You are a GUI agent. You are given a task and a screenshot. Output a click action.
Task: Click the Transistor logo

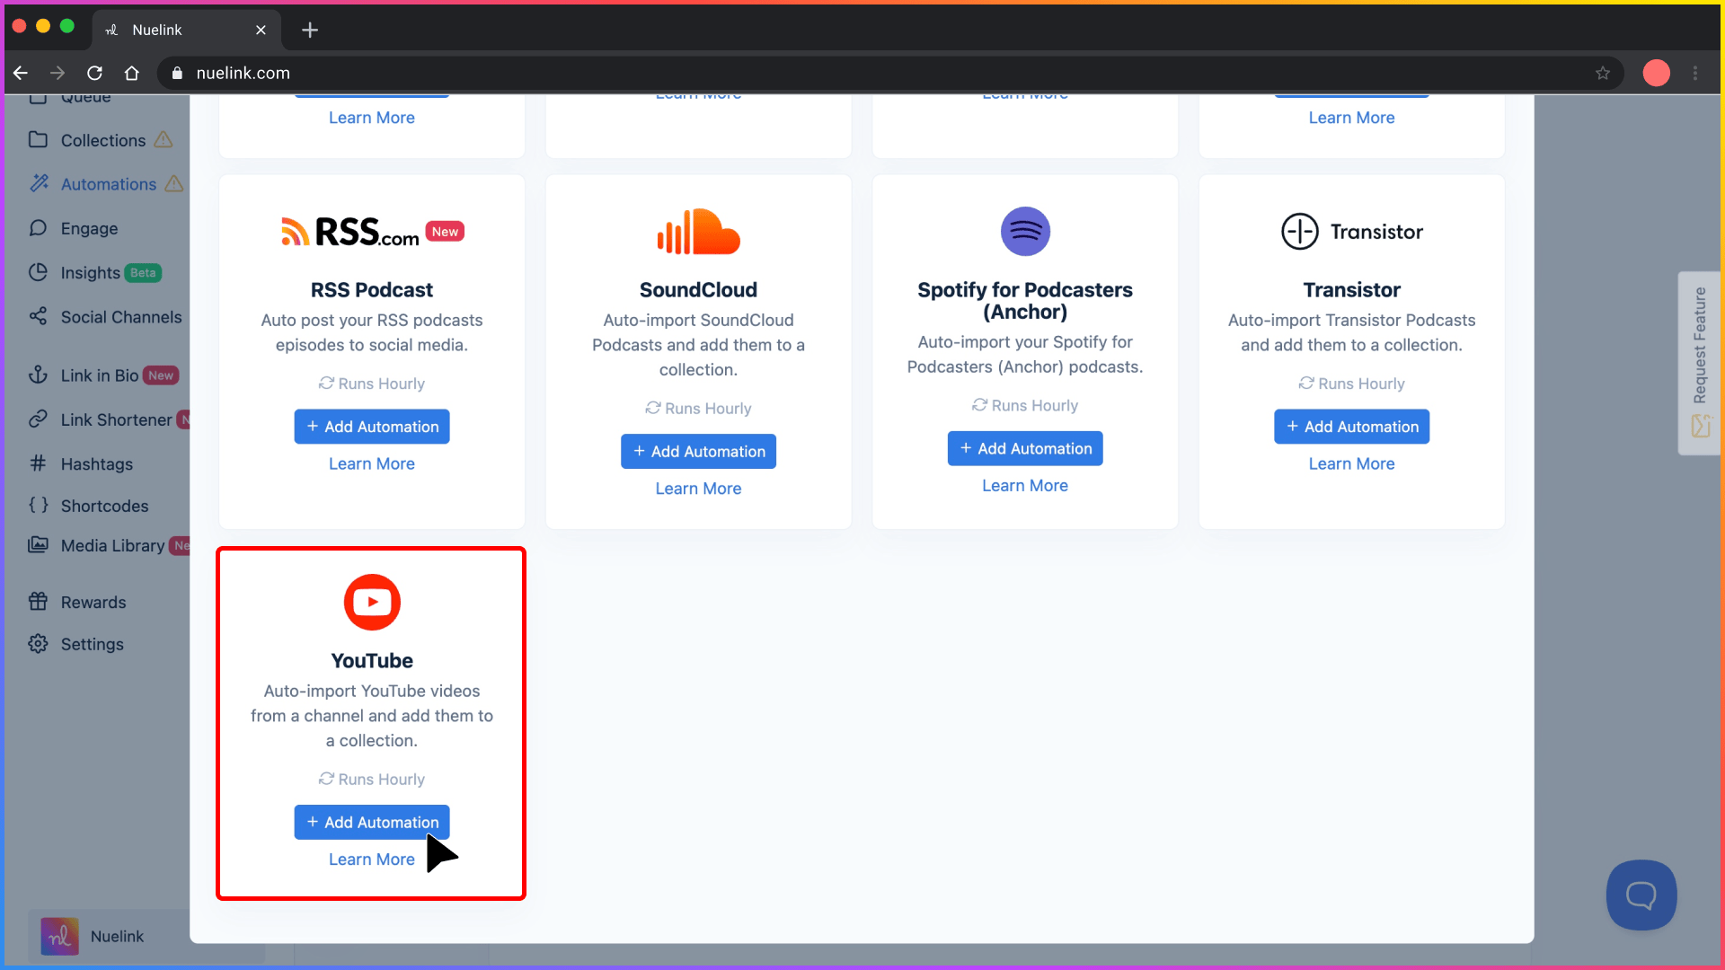click(x=1351, y=232)
